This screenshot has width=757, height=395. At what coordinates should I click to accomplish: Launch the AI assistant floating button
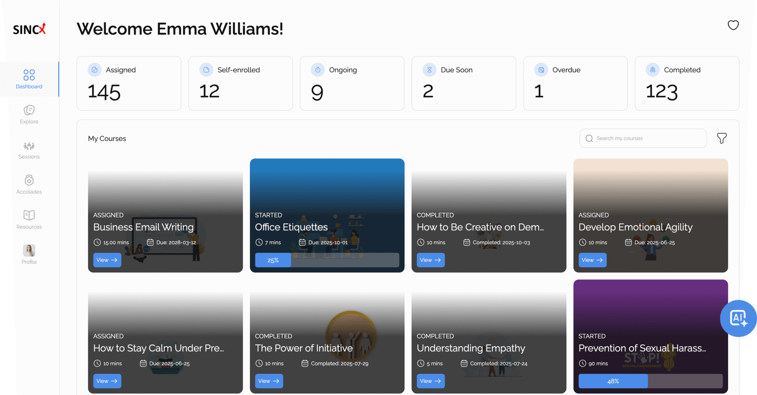pyautogui.click(x=738, y=318)
